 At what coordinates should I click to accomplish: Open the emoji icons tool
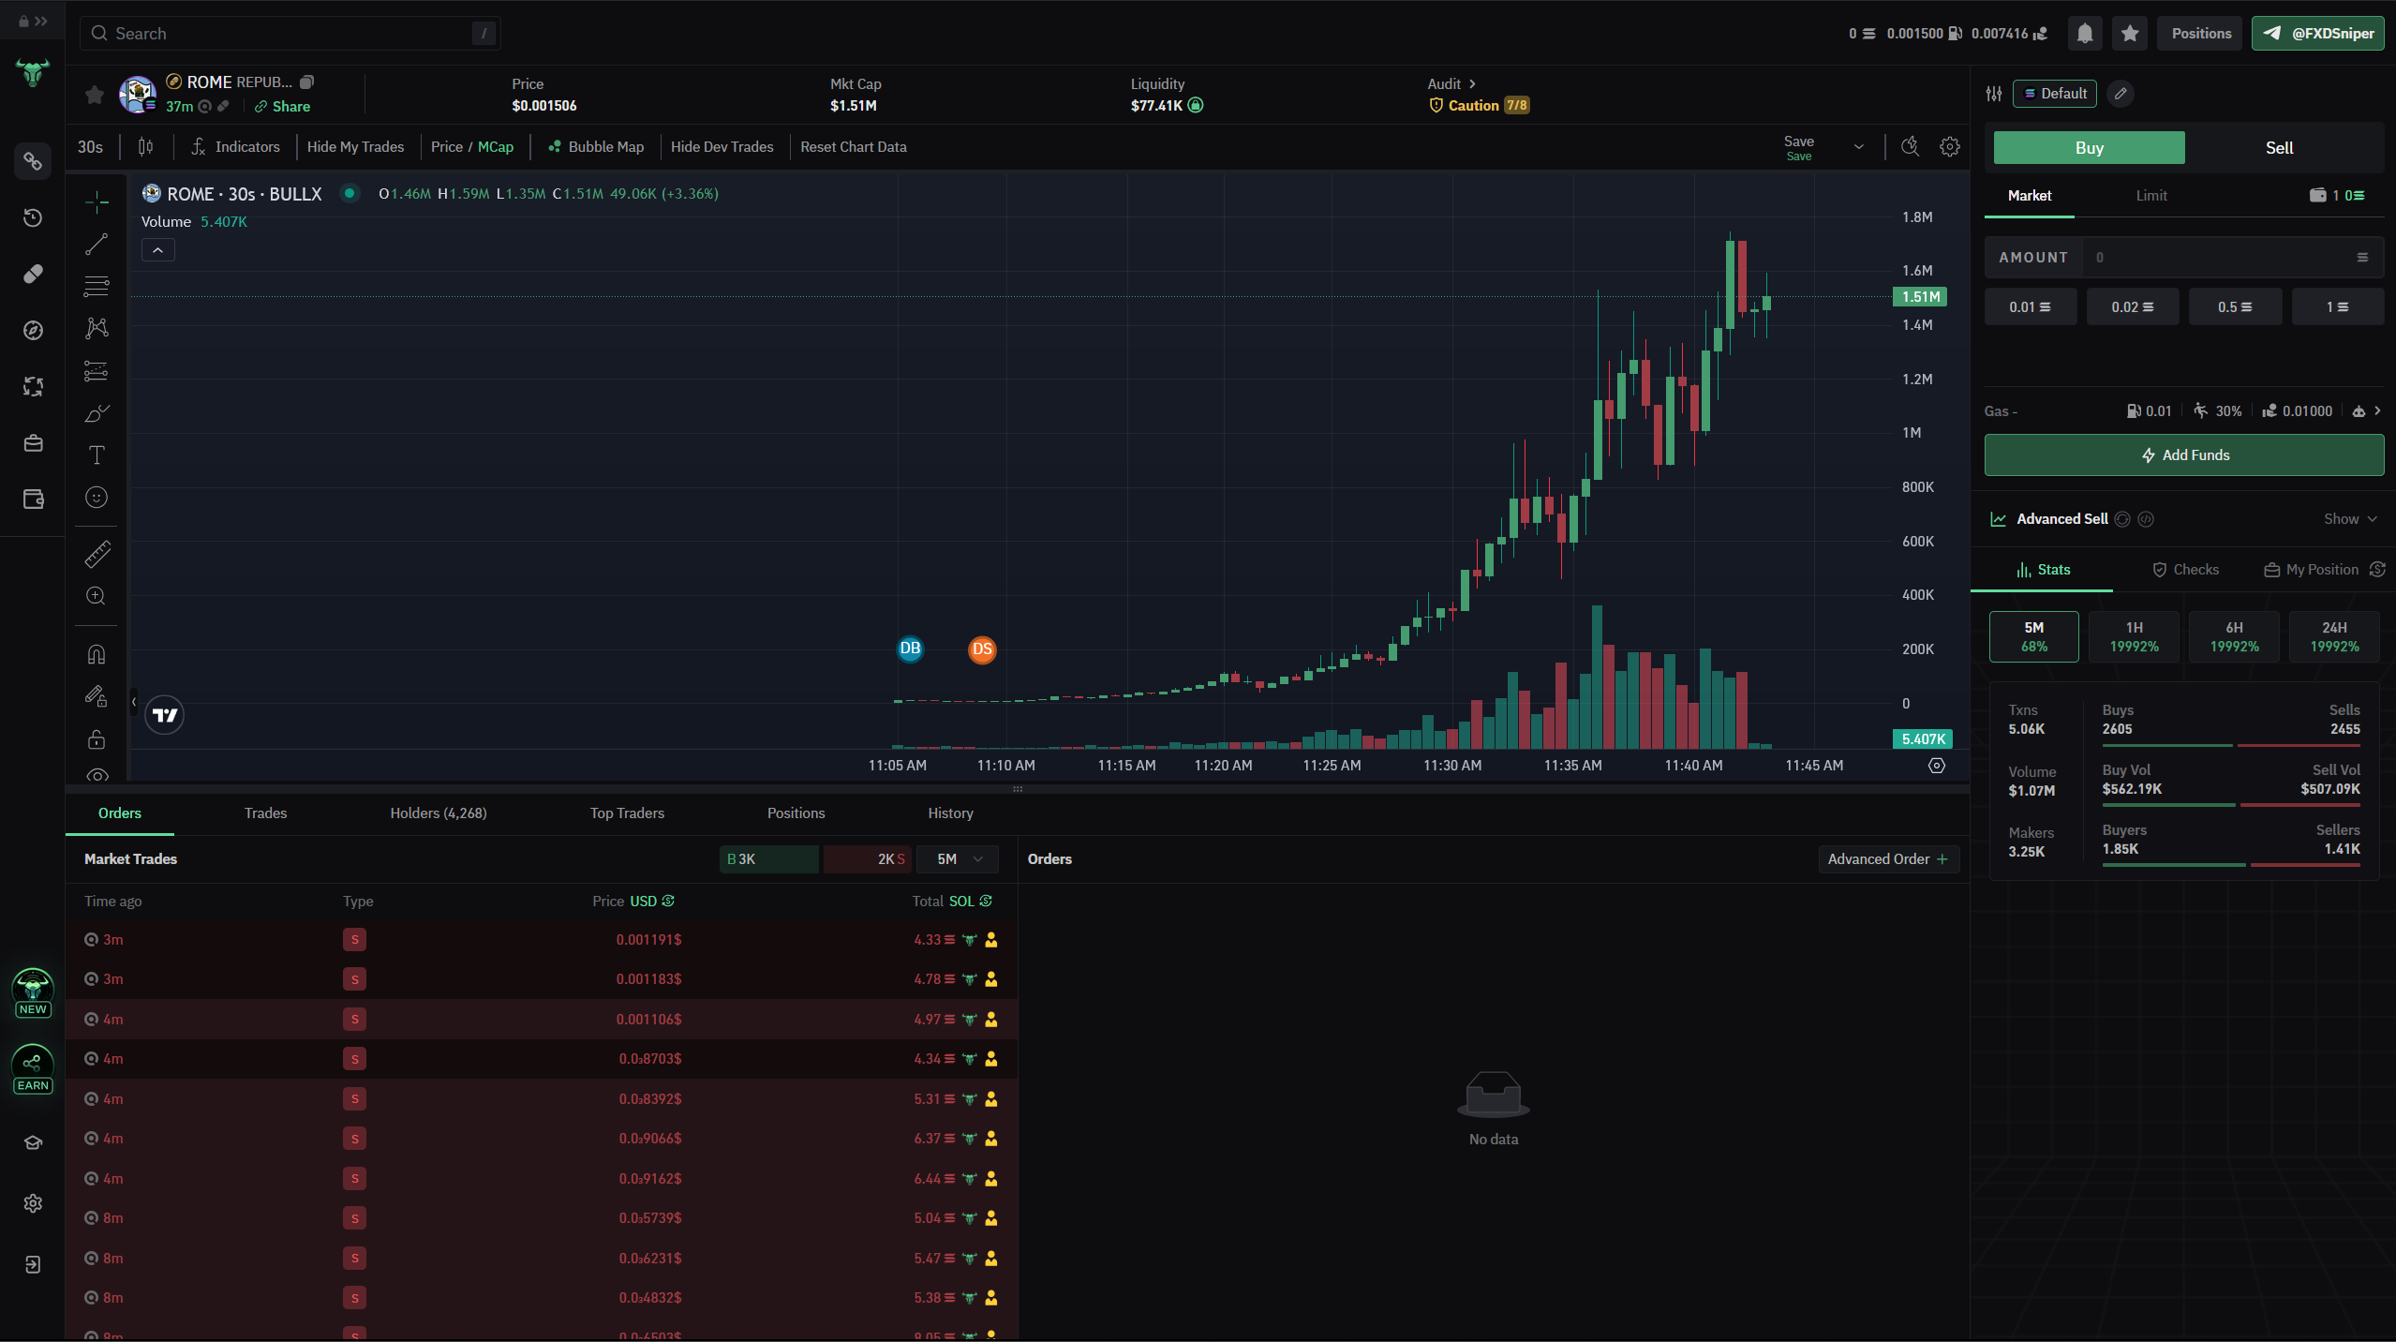tap(97, 498)
